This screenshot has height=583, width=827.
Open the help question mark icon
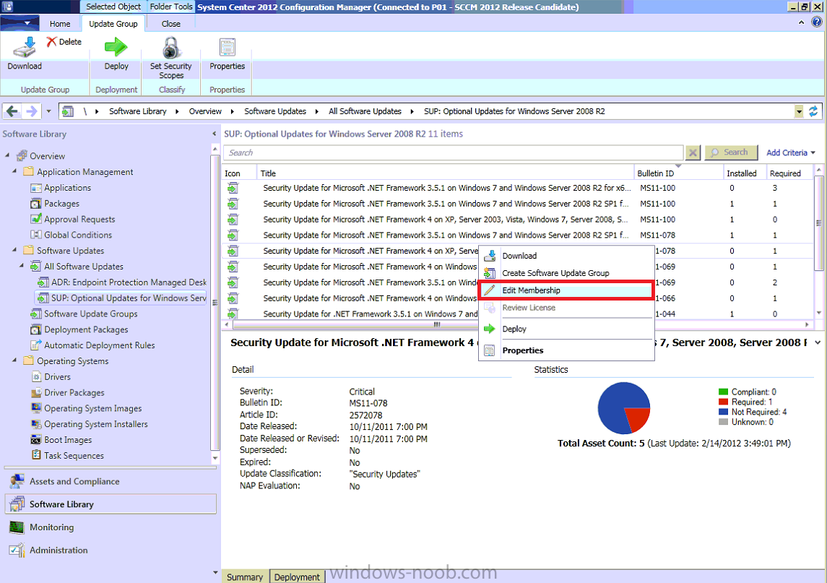(x=816, y=22)
